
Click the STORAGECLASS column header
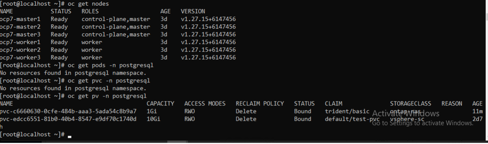point(411,104)
